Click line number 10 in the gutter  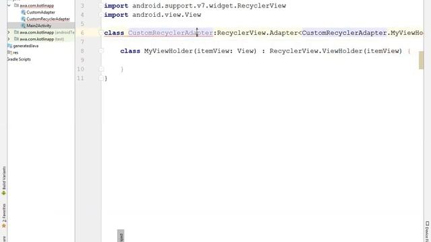(x=80, y=69)
